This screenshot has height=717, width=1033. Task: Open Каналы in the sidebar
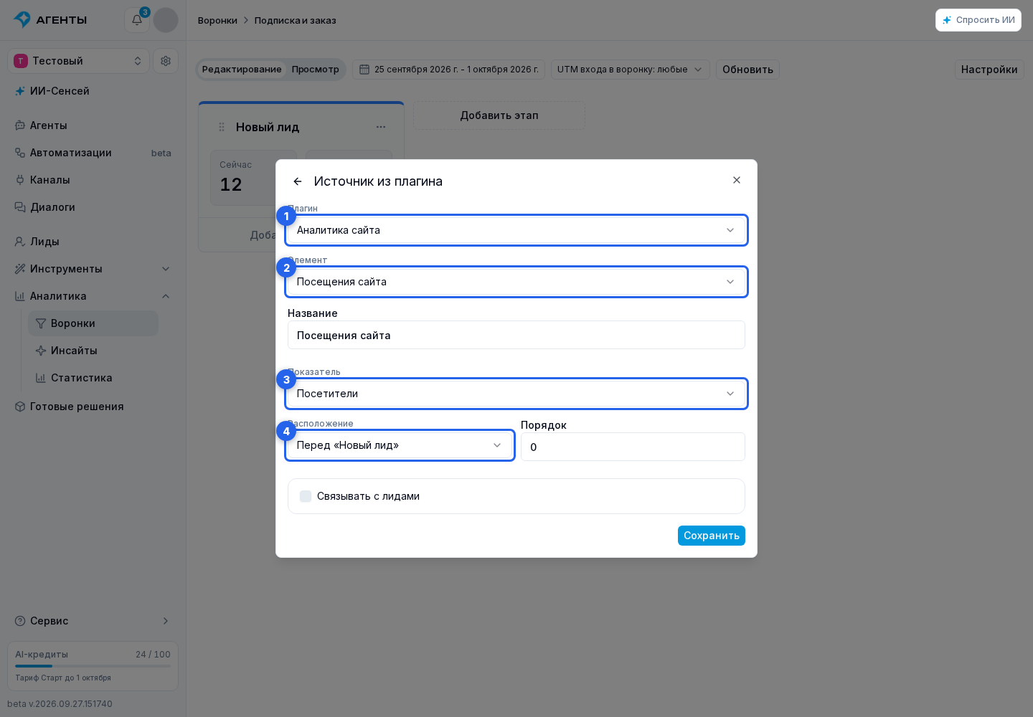coord(93,180)
